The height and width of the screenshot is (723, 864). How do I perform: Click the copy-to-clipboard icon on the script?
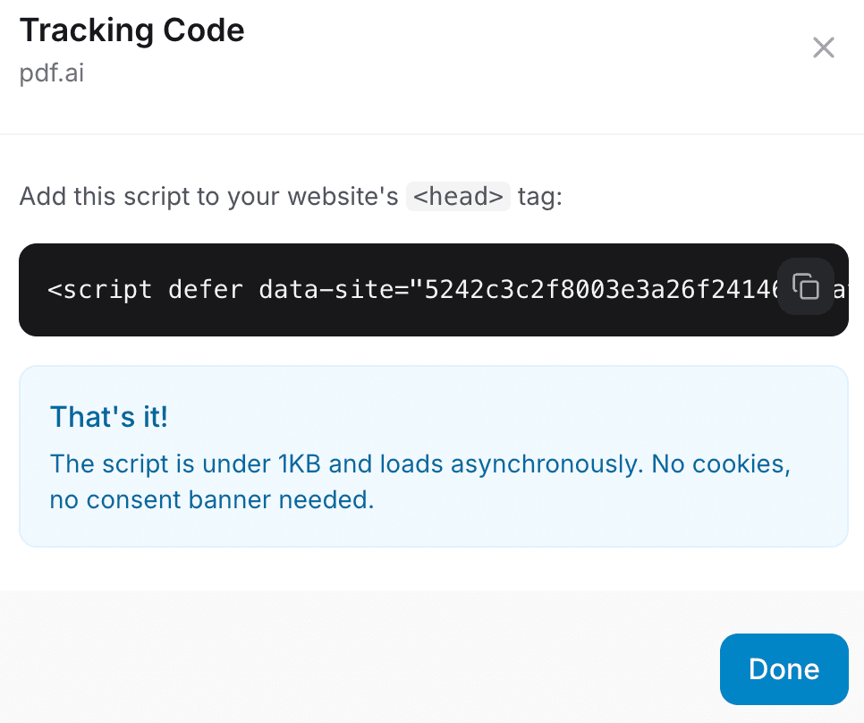(x=805, y=286)
